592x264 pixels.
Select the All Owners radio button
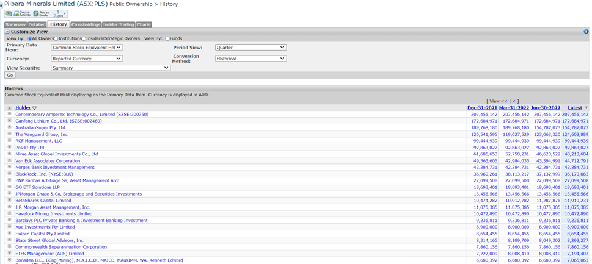click(30, 38)
